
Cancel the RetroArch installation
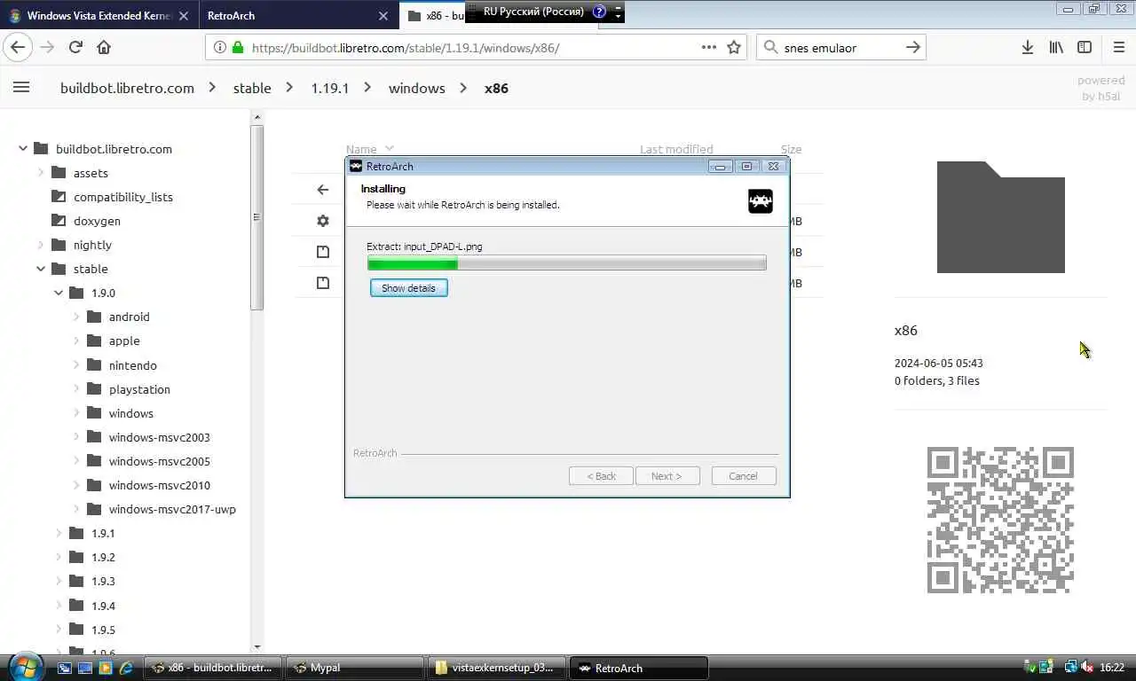(x=743, y=476)
